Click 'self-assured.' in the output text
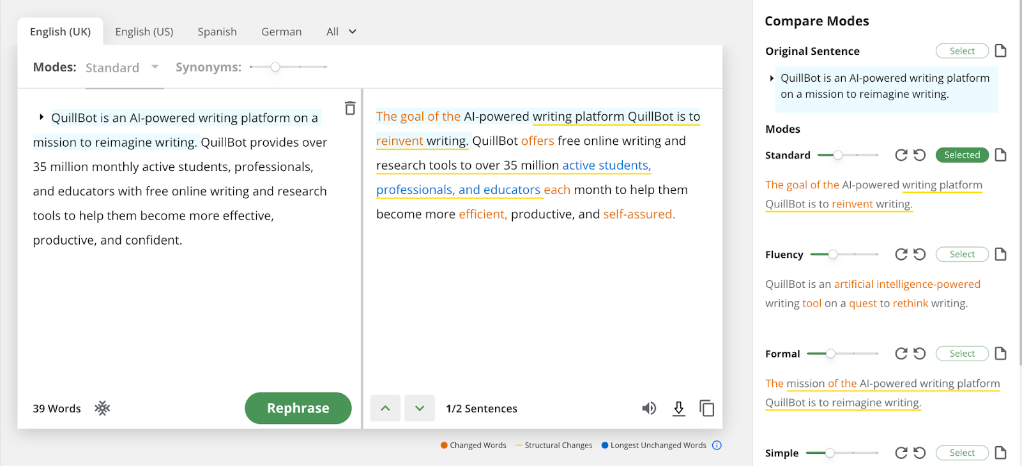 click(639, 214)
